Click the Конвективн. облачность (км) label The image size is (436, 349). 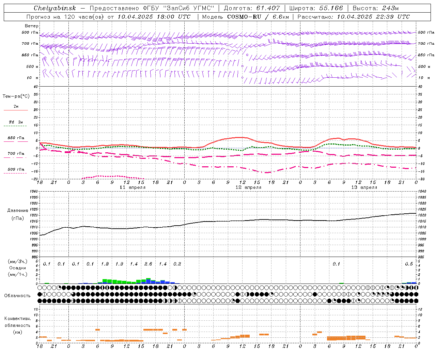(17, 325)
